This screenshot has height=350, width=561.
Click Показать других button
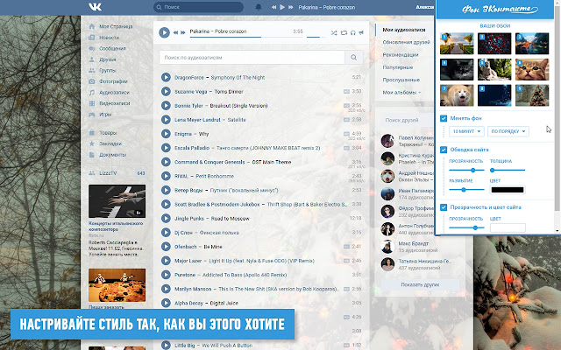coord(420,284)
